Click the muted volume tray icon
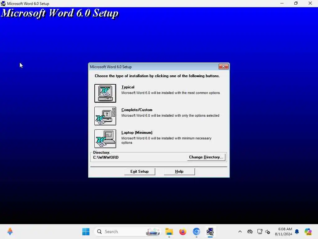318x239 pixels. (268, 232)
